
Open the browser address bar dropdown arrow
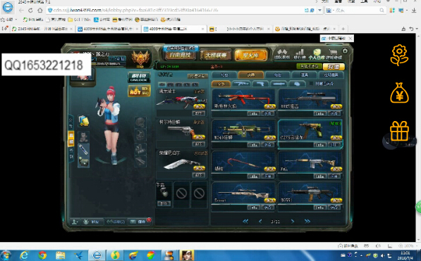pos(319,11)
